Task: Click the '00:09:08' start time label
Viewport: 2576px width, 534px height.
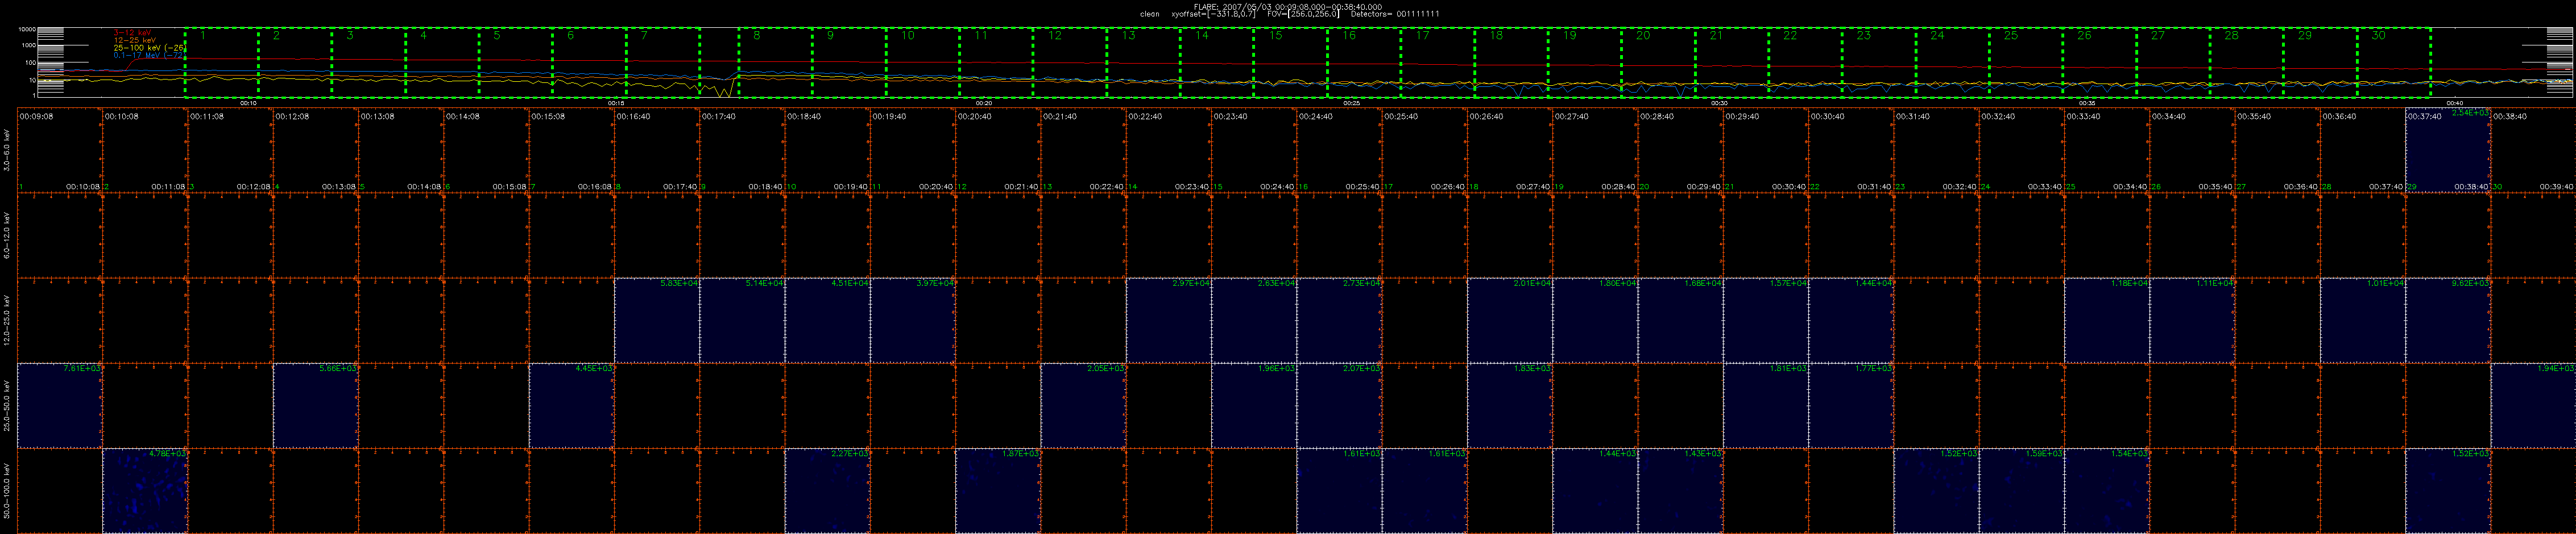Action: click(x=36, y=117)
